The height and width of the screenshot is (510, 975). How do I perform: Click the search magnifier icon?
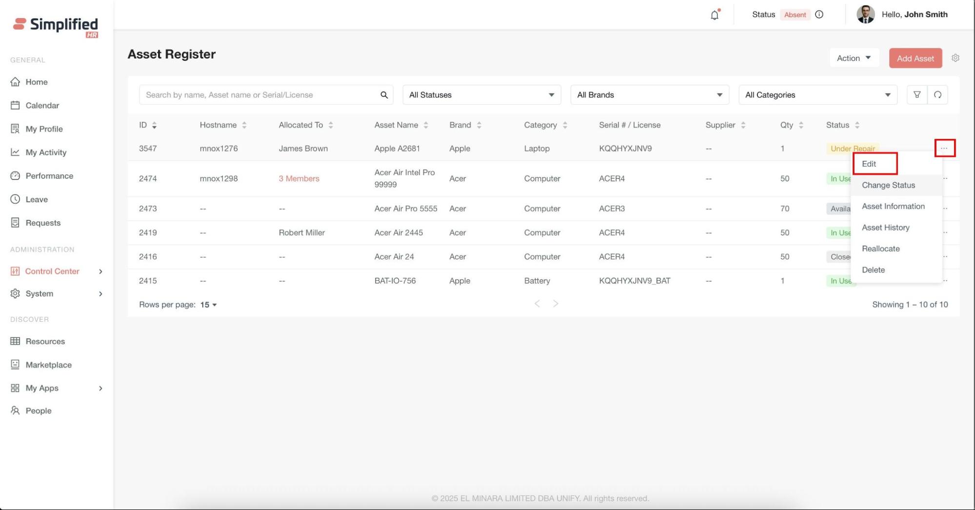(x=384, y=95)
